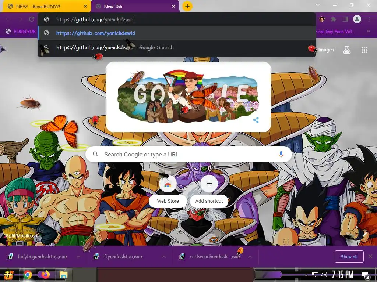
Task: Click the address bar URL field
Action: coord(177,19)
